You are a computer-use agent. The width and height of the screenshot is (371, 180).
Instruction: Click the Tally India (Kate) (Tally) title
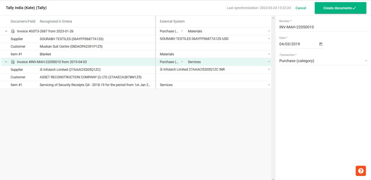click(x=26, y=8)
